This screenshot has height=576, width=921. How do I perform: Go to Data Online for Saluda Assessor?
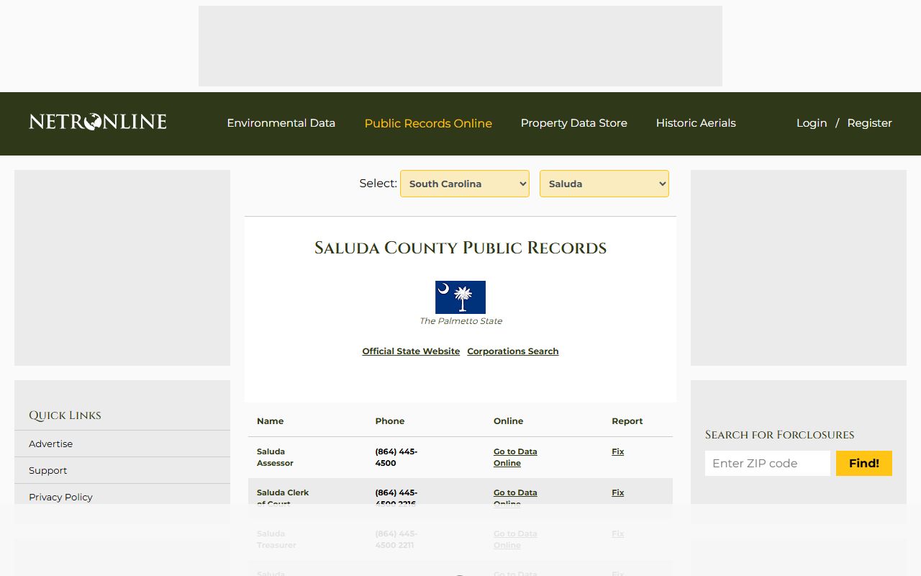click(x=515, y=457)
